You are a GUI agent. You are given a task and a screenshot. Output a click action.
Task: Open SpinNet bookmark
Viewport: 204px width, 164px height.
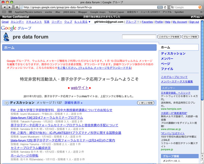pos(179,12)
